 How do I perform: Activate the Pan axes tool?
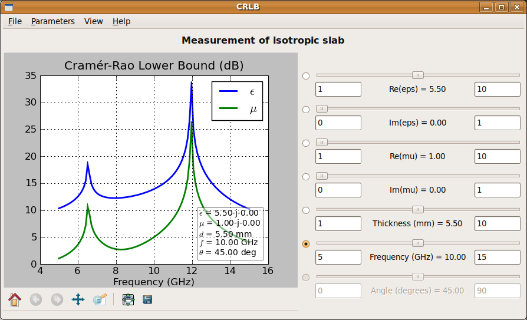[78, 299]
